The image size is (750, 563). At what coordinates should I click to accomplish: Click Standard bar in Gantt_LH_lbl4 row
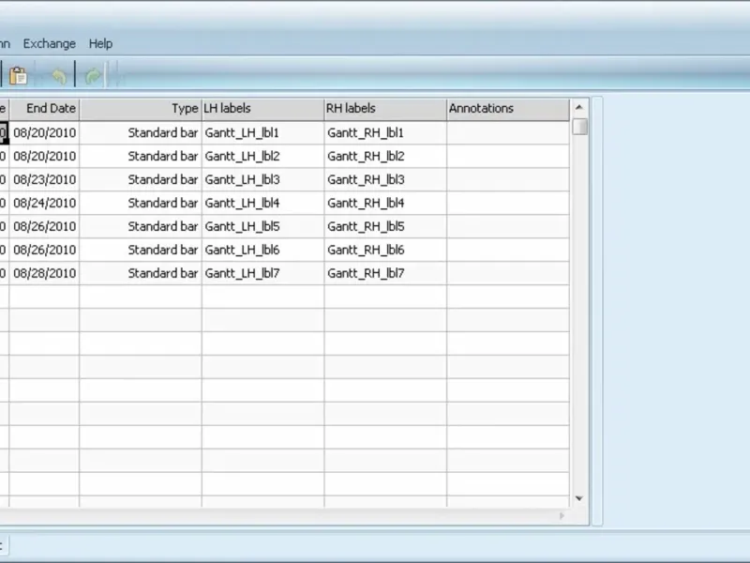[x=141, y=203]
